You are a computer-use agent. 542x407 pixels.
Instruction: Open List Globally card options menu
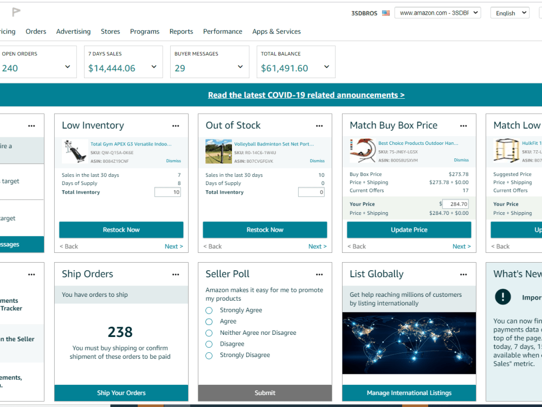tap(463, 275)
